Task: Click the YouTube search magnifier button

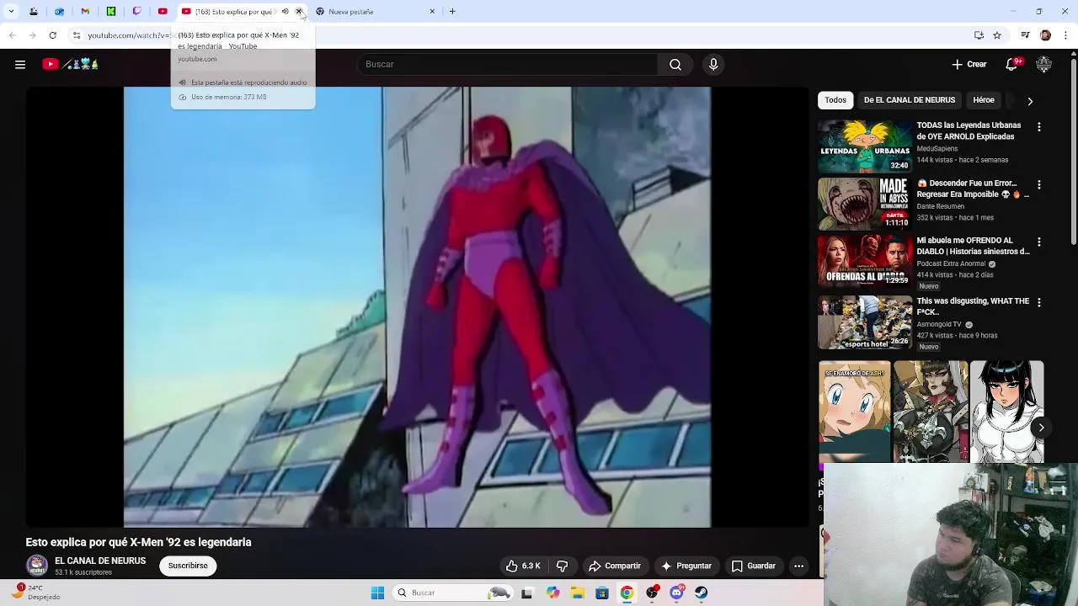Action: [675, 64]
